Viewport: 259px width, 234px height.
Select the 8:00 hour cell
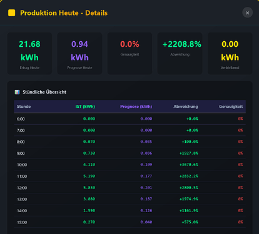pyautogui.click(x=21, y=142)
